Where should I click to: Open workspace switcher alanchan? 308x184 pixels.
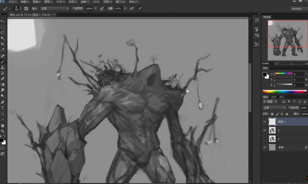coord(299,8)
